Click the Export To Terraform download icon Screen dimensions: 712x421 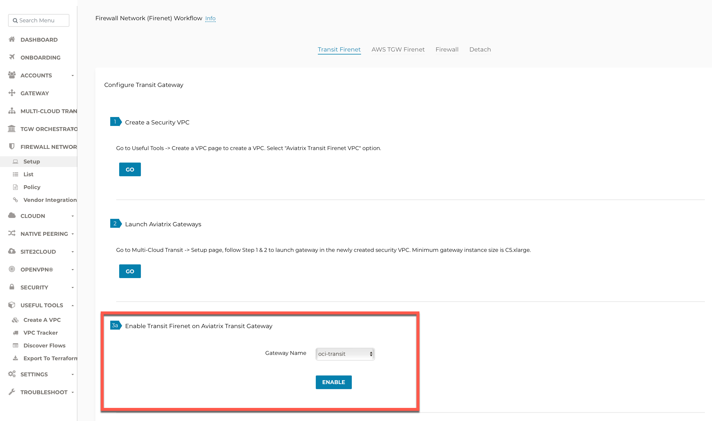point(15,358)
